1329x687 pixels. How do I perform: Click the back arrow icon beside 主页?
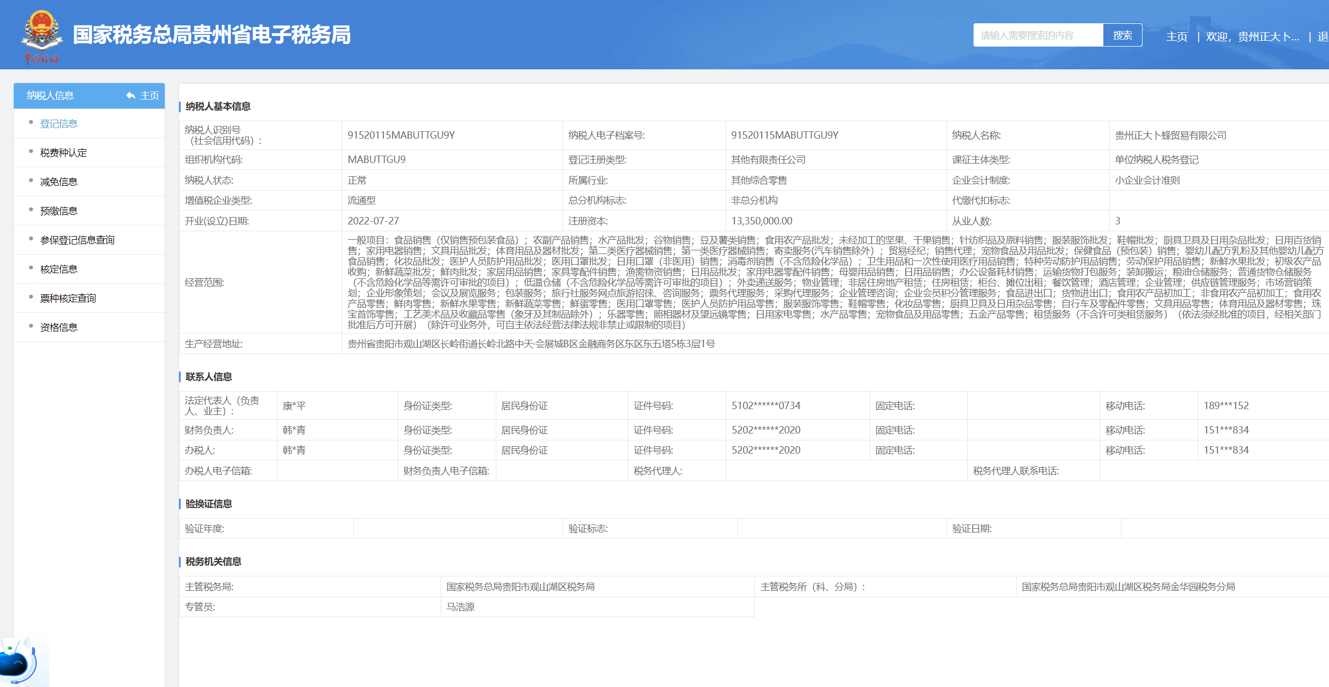click(x=131, y=95)
